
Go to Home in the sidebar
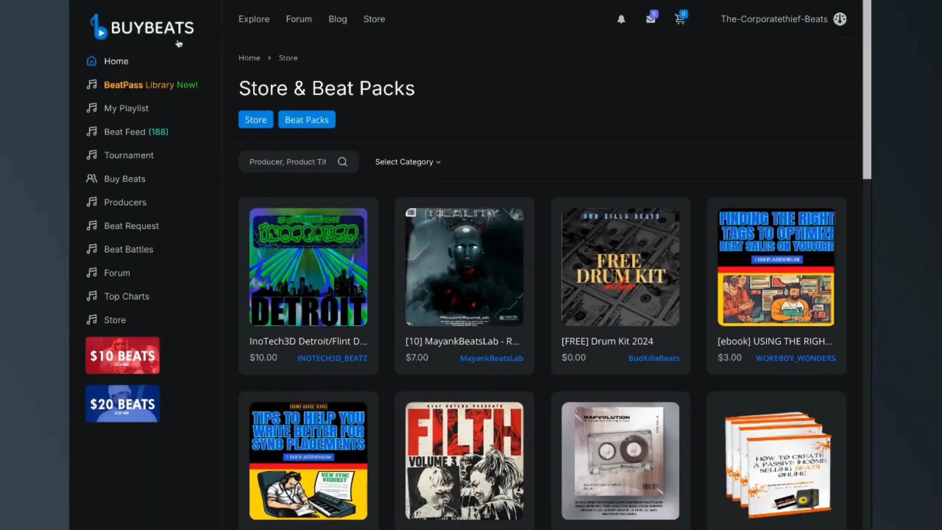tap(116, 61)
